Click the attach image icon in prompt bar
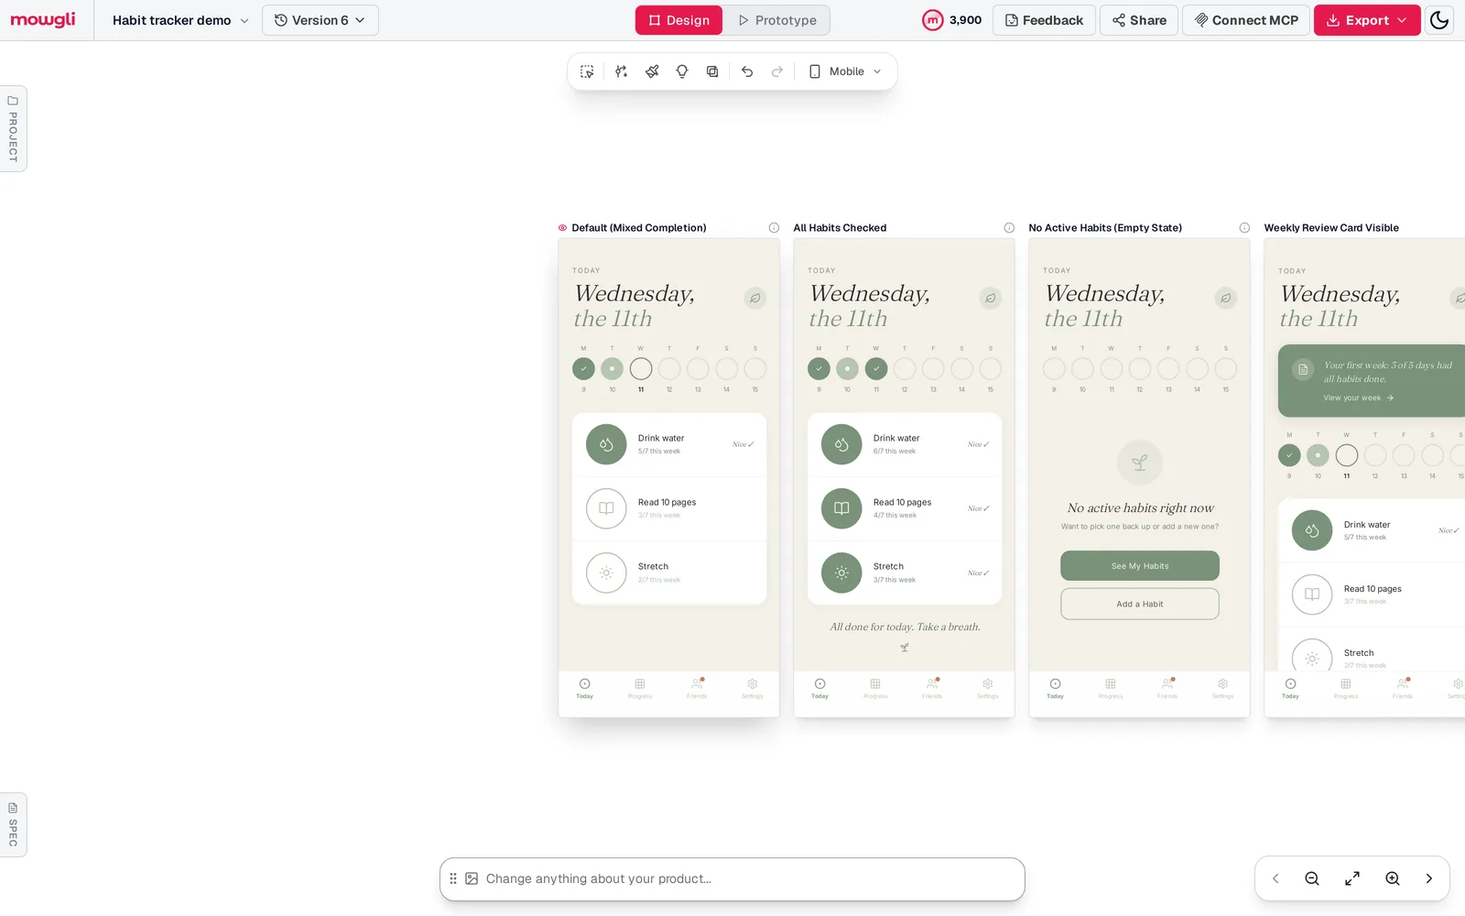The width and height of the screenshot is (1465, 916). 472,878
